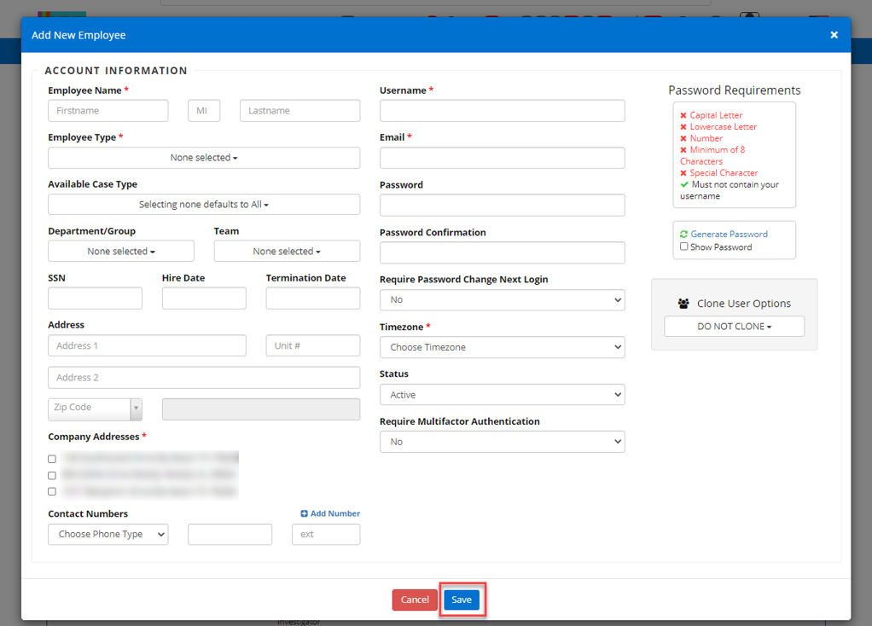Click the Password Confirmation field
The height and width of the screenshot is (626, 872).
point(503,253)
